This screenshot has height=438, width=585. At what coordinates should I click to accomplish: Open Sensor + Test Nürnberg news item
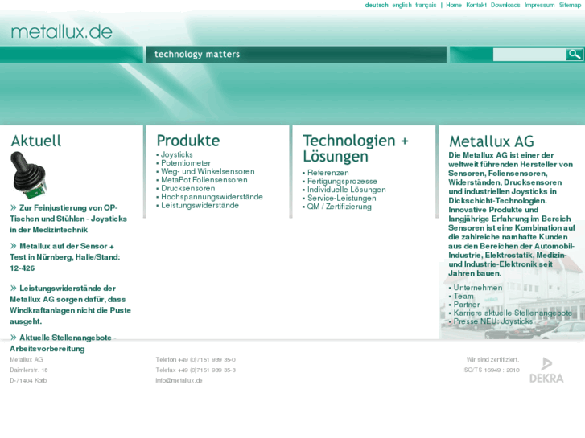(65, 257)
